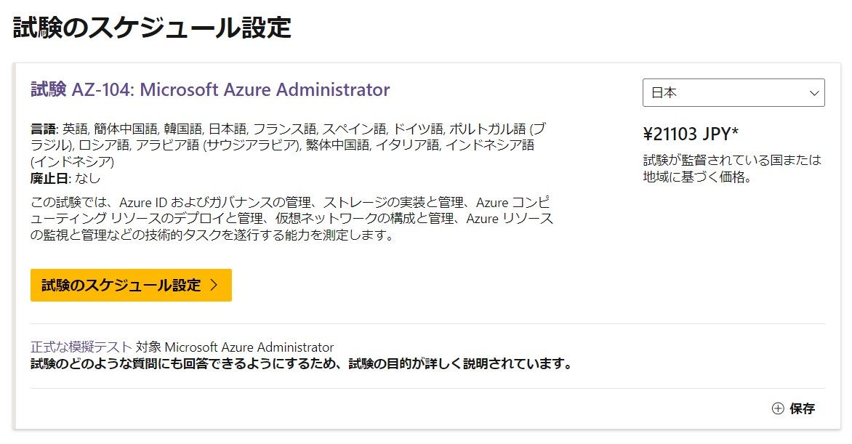
Task: Click the bold sentence about 試験の目的
Action: click(x=301, y=363)
